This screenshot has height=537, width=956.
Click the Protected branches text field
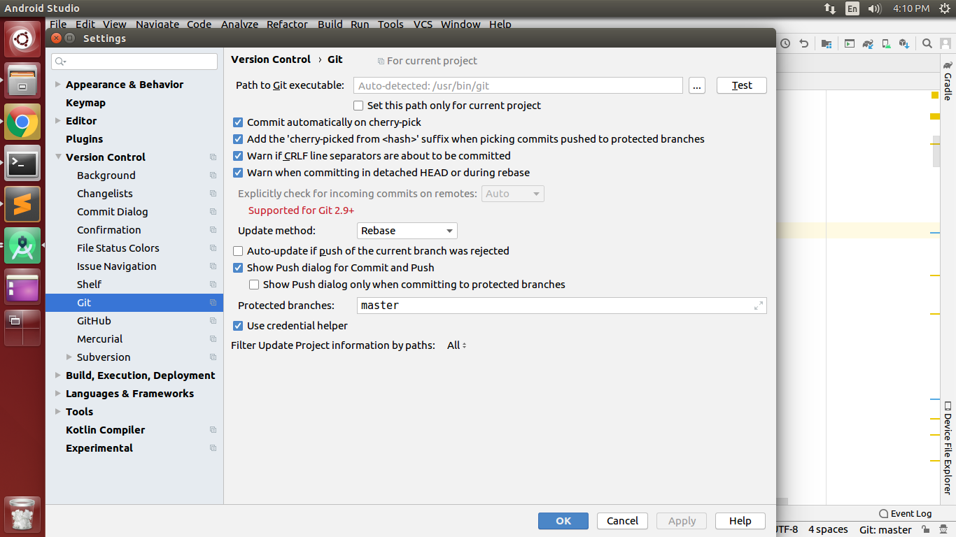[x=561, y=306]
